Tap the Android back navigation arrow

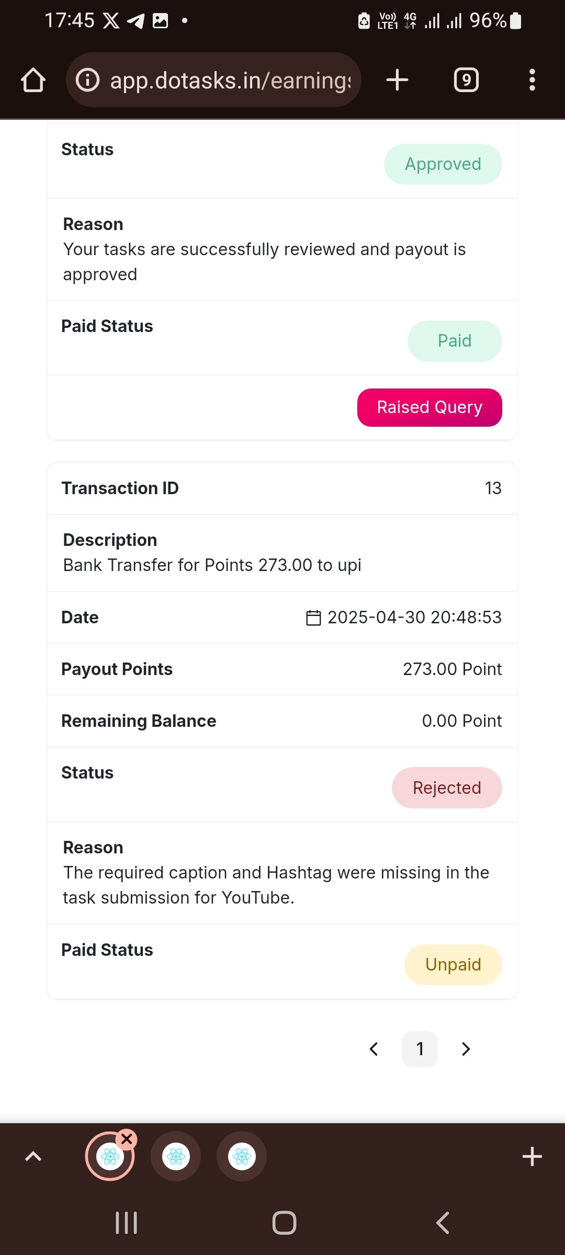point(443,1223)
